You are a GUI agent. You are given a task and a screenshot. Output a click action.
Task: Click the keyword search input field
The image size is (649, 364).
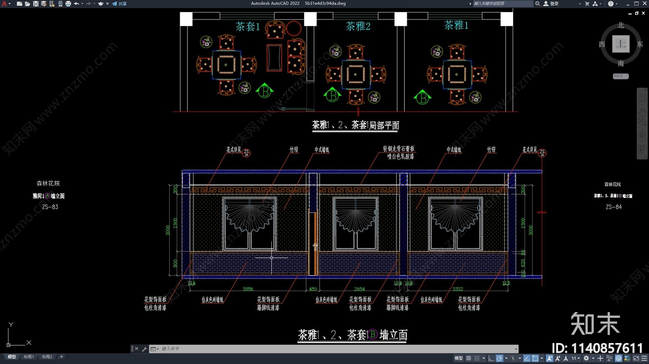(x=503, y=4)
